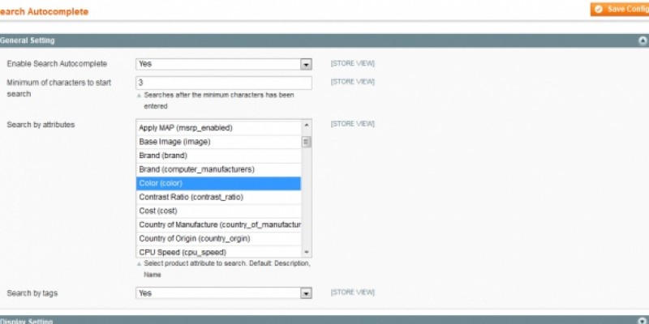Select the highlighted Color (color) attribute
The height and width of the screenshot is (324, 649).
click(x=218, y=183)
